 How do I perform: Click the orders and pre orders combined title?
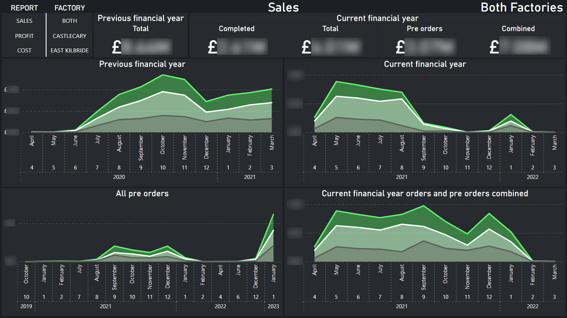point(425,194)
